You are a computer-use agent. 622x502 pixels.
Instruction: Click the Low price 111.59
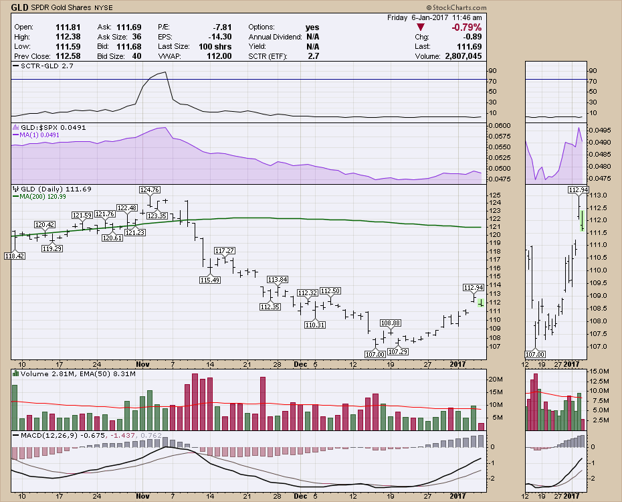[68, 46]
